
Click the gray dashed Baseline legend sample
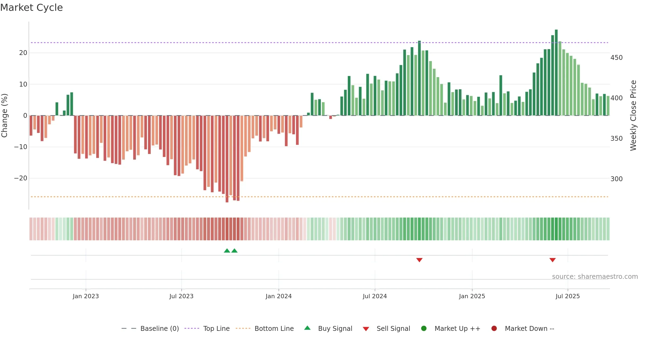(129, 328)
